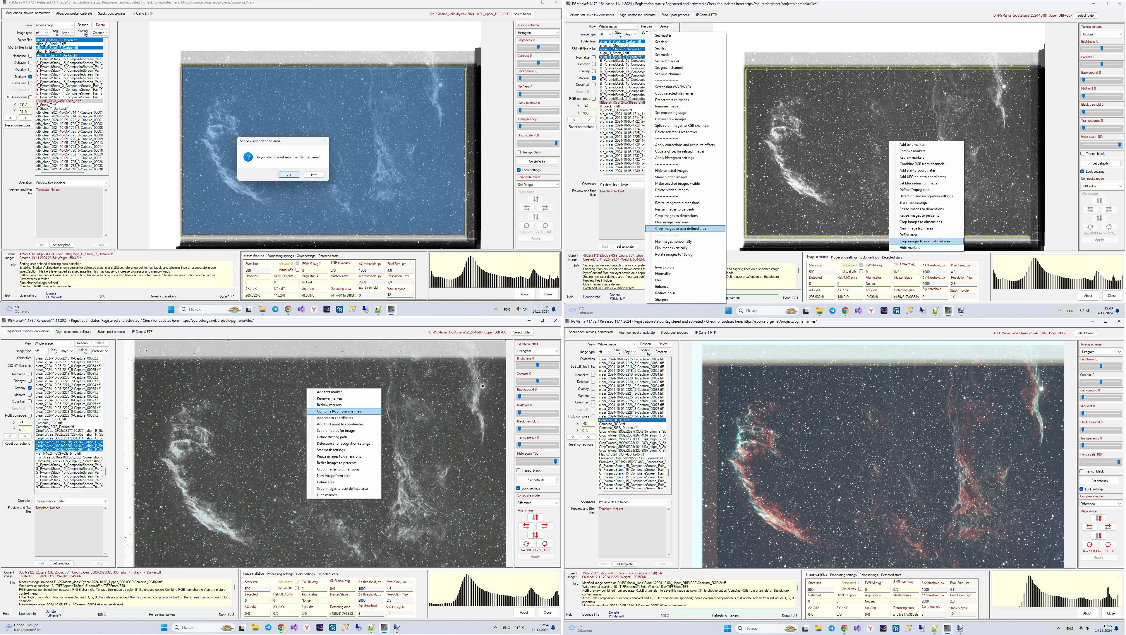Click shift-up arrow icon beside color nebula image

click(x=1098, y=518)
